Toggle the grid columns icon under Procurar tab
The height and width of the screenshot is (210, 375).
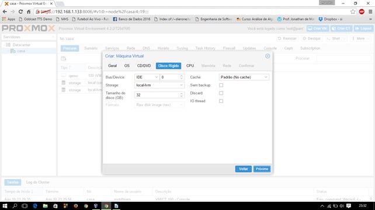64,59
